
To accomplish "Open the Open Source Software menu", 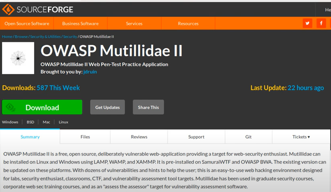I will 27,24.
